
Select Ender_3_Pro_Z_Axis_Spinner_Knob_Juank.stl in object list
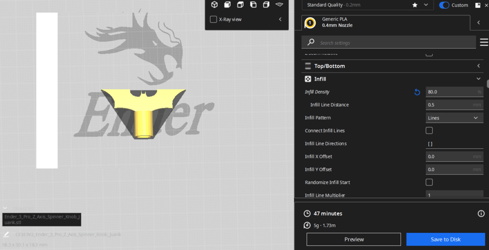click(42, 219)
